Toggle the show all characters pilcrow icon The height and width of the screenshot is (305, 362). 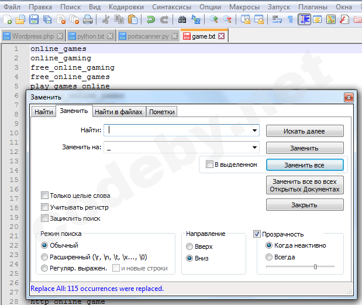click(x=289, y=19)
